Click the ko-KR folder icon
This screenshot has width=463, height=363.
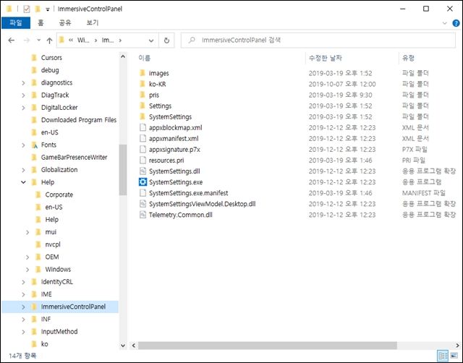(143, 84)
